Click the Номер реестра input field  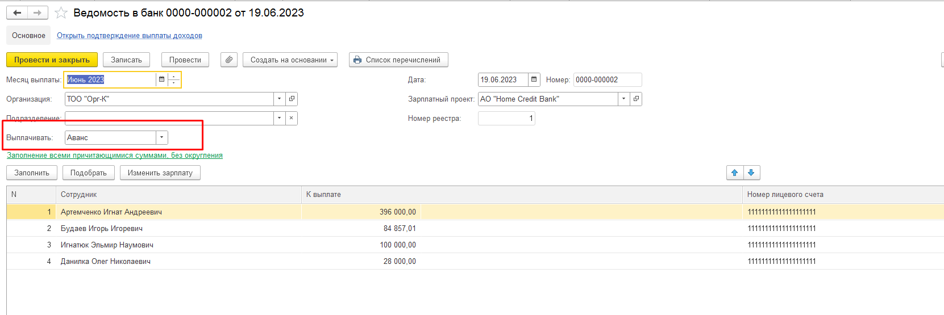pyautogui.click(x=506, y=118)
